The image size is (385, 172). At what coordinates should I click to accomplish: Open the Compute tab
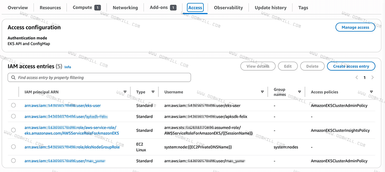pos(82,7)
